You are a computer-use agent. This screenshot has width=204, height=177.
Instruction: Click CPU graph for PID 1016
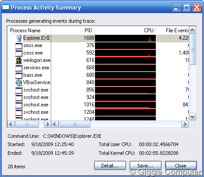tap(126, 105)
